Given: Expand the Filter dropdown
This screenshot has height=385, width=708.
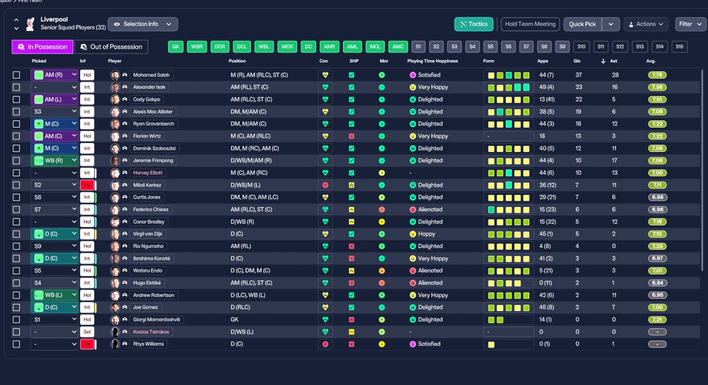Looking at the screenshot, I should point(691,24).
